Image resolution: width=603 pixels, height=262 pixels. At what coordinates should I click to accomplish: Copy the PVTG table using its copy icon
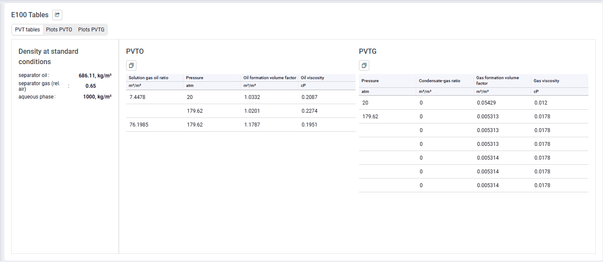(364, 65)
